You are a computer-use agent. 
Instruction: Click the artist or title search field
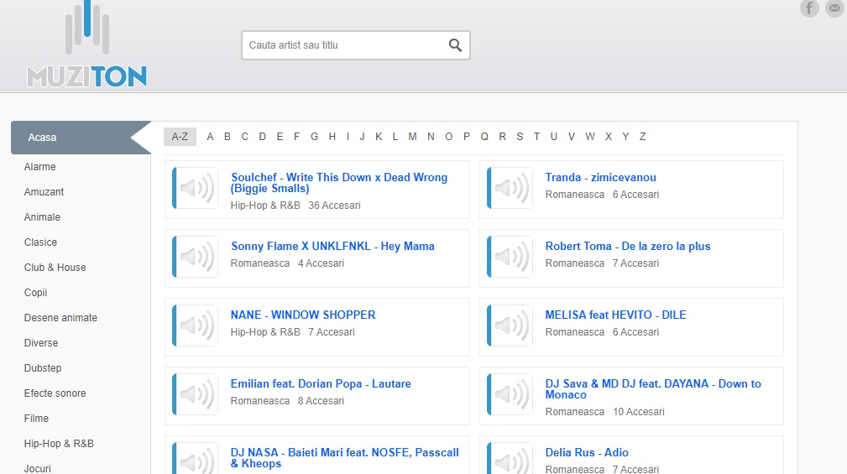344,45
